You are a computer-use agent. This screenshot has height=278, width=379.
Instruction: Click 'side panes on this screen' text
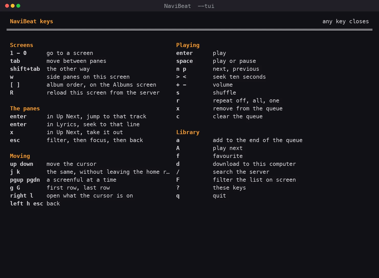click(88, 77)
